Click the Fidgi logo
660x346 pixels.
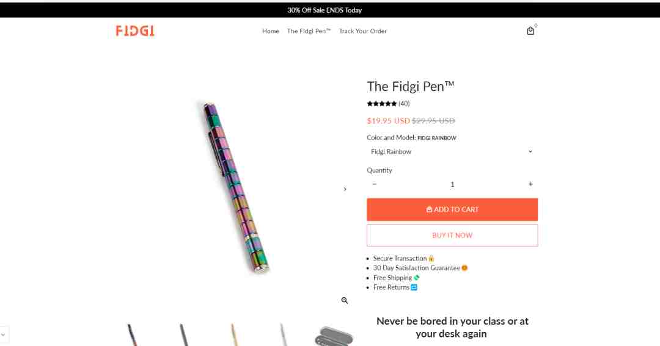coord(135,31)
